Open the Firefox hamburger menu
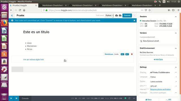This screenshot has width=181, height=101. click(x=178, y=10)
